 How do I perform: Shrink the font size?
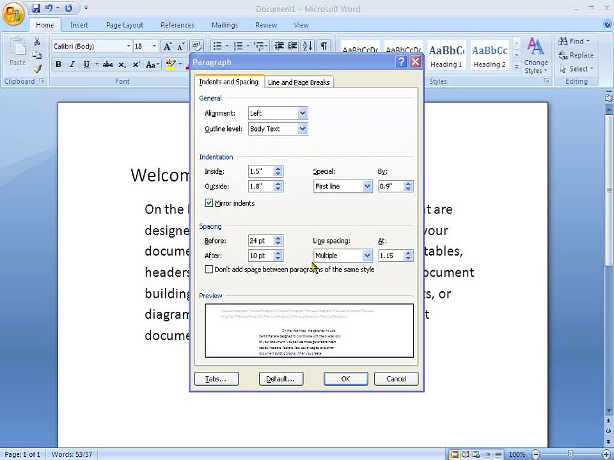(180, 47)
